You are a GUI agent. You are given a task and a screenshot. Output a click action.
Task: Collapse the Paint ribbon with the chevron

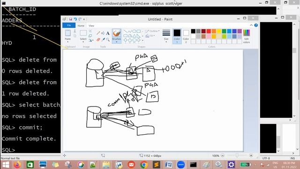click(251, 25)
